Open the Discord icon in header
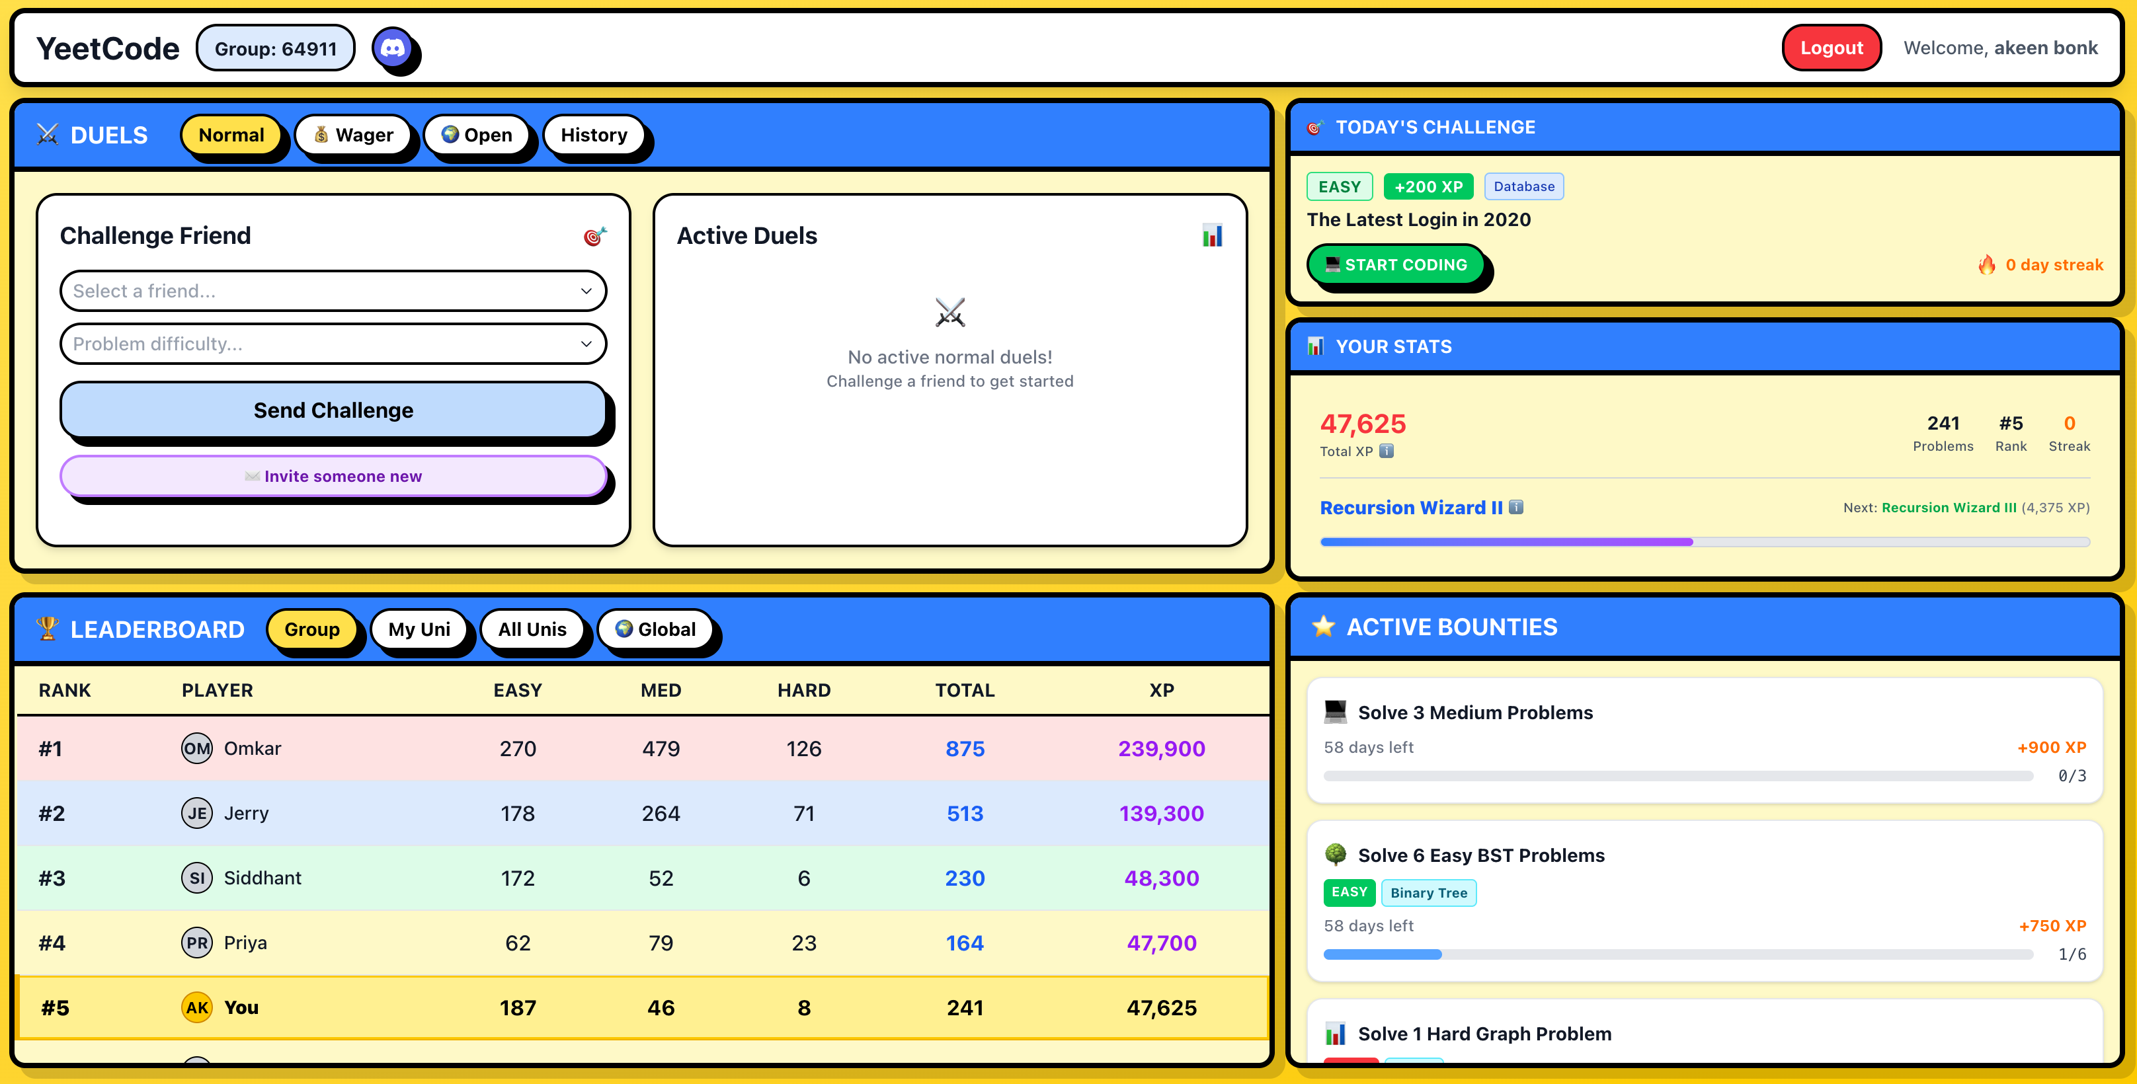 392,48
